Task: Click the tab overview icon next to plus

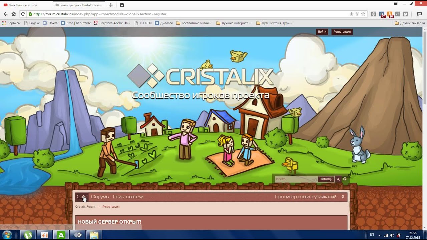Action: click(x=122, y=5)
